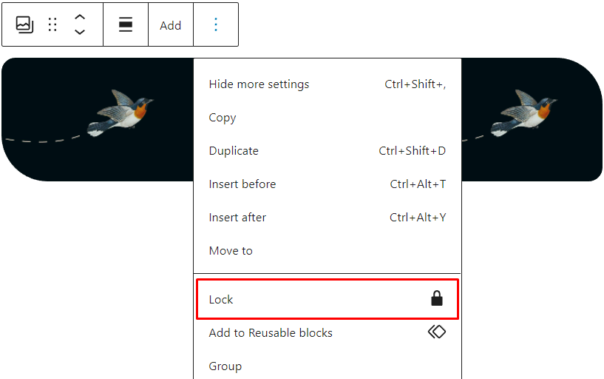This screenshot has width=604, height=379.
Task: Choose Copy from the menu
Action: 223,118
